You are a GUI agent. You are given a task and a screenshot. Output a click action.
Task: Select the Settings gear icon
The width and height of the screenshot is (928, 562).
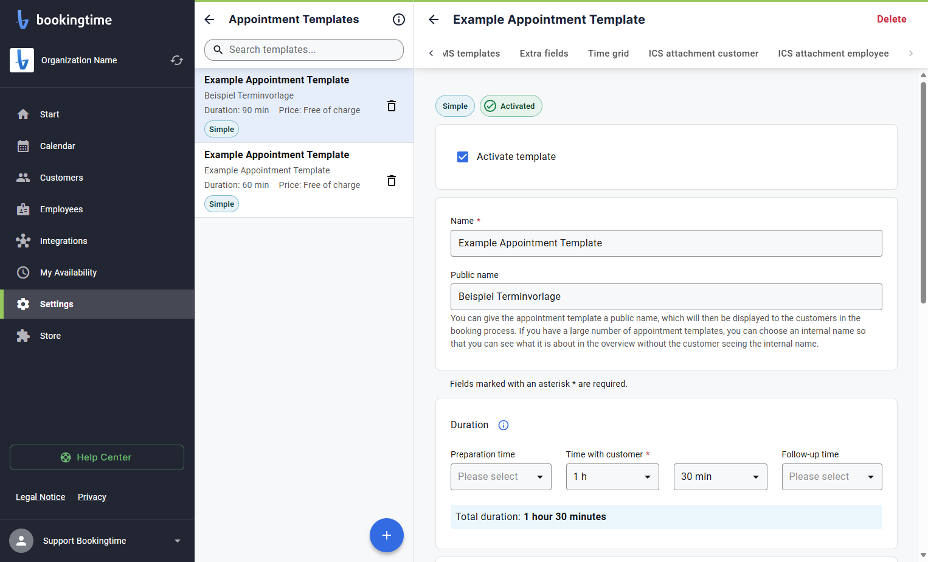[23, 304]
